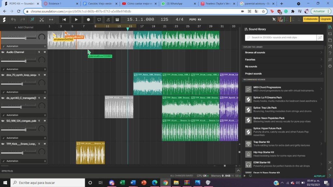The height and width of the screenshot is (187, 333).
Task: Mute the TFP_Kick_Snare_Loop track
Action: (x=45, y=144)
